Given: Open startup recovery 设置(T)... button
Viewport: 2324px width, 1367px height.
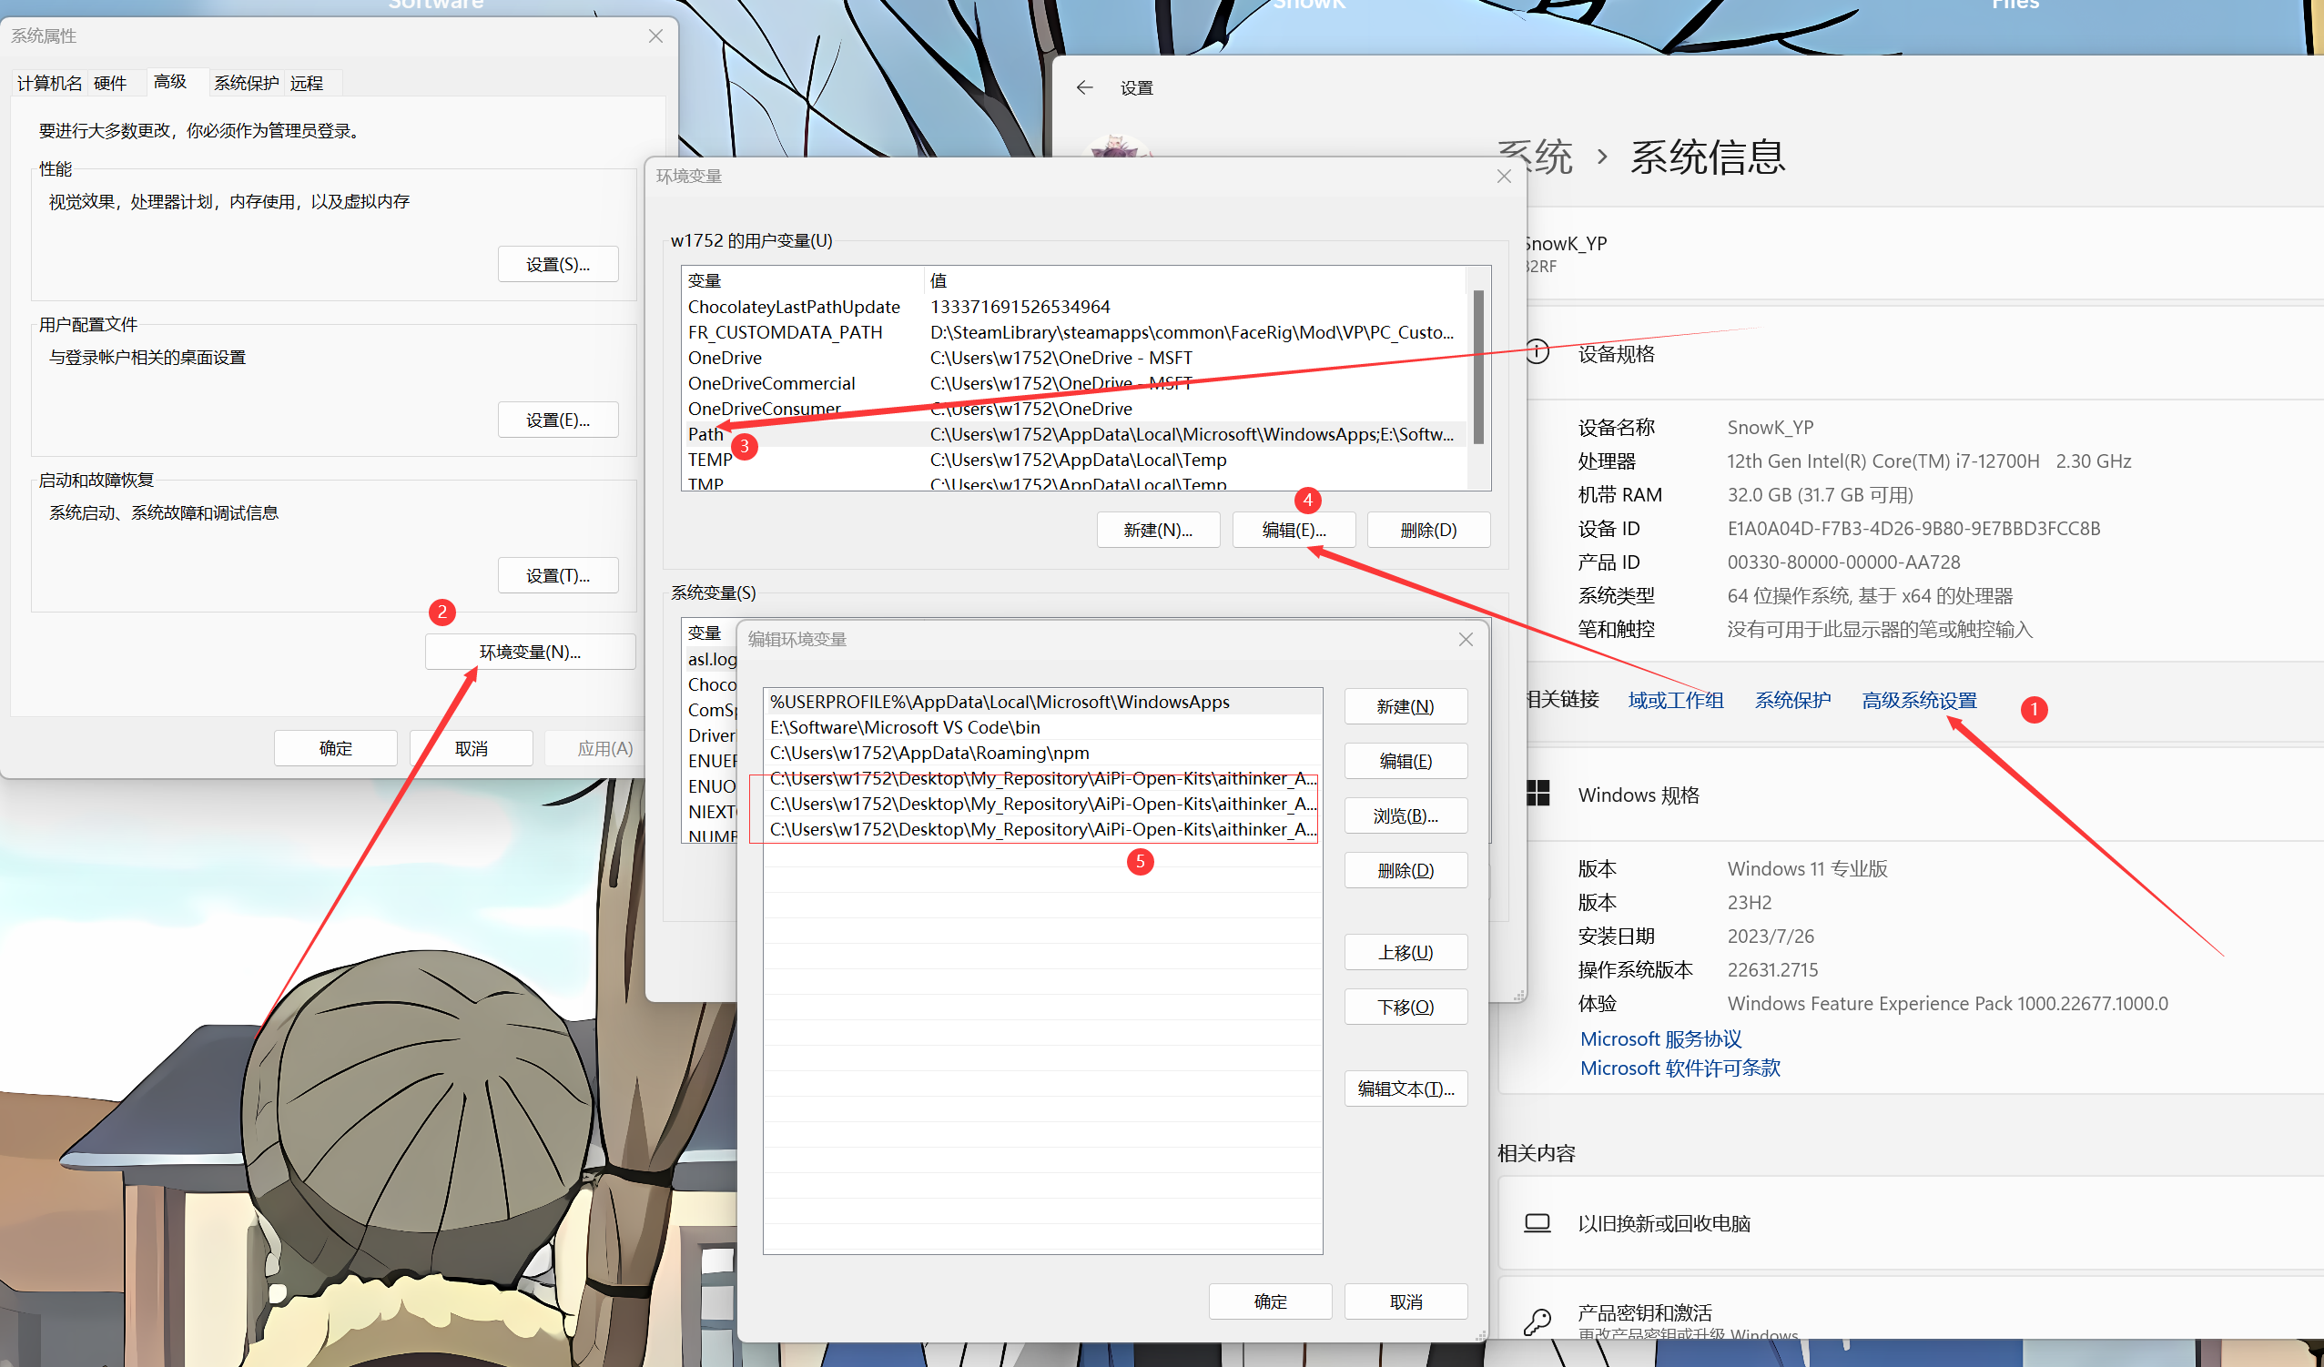Looking at the screenshot, I should coord(558,576).
